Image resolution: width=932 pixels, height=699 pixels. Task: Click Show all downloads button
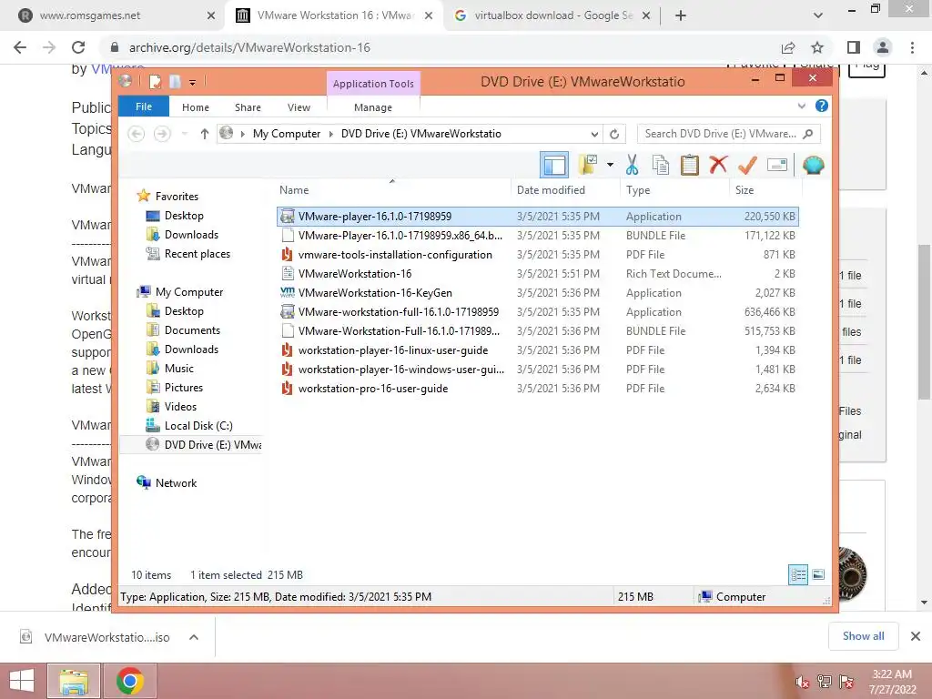click(x=863, y=636)
